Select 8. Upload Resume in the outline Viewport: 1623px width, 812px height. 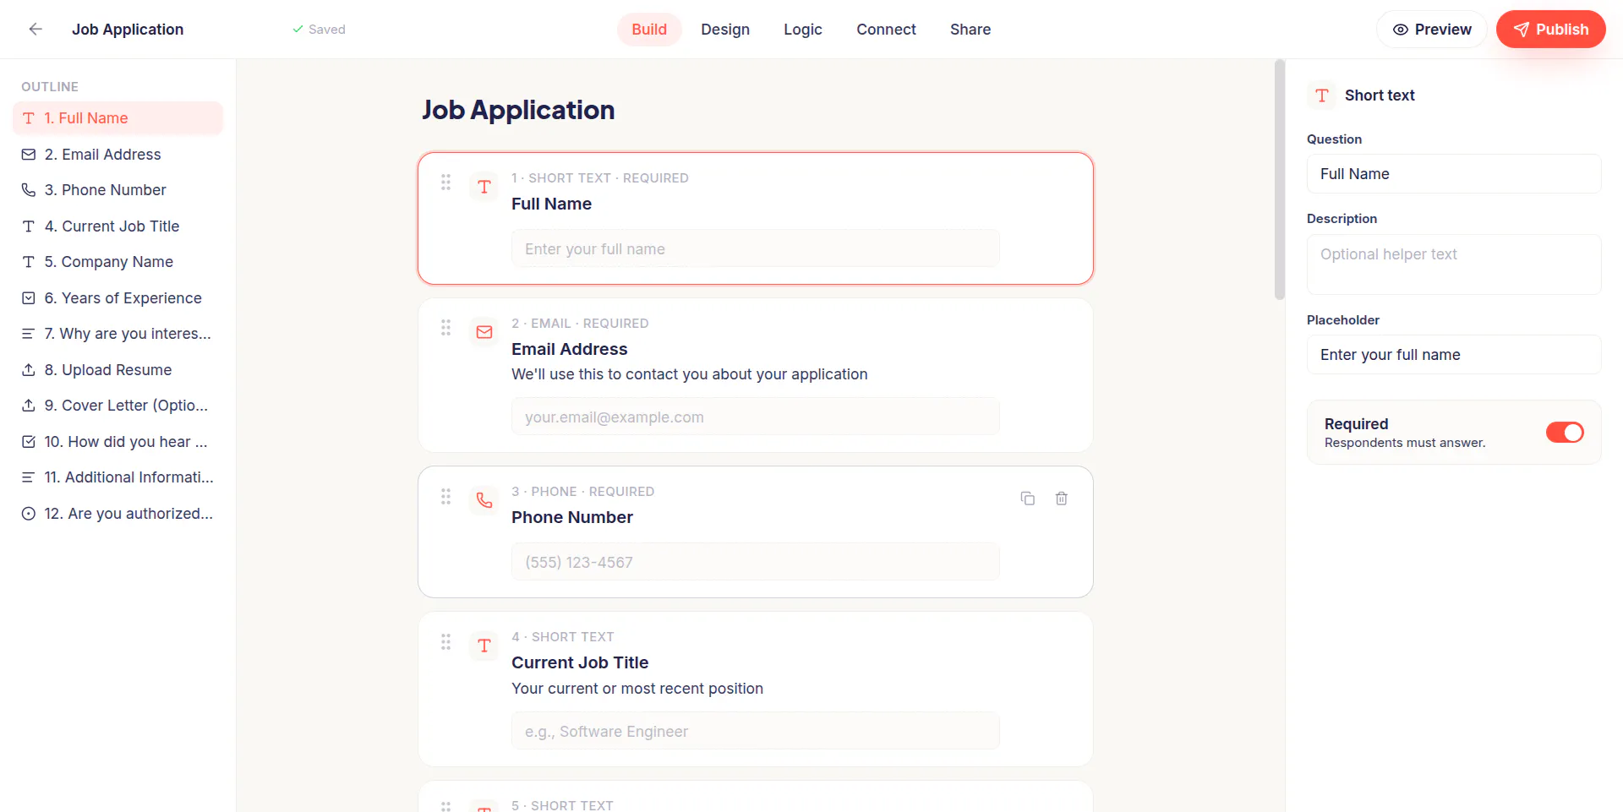point(117,370)
